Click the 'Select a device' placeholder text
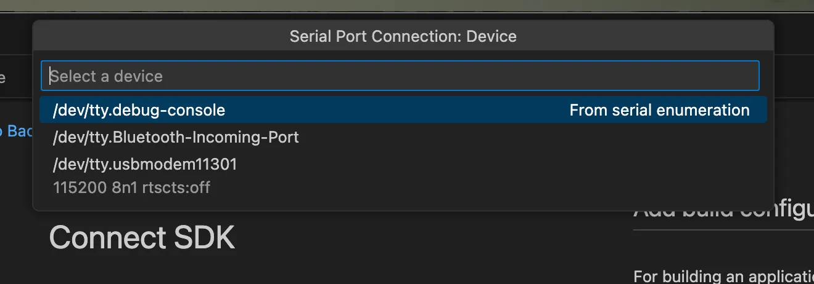 tap(107, 76)
